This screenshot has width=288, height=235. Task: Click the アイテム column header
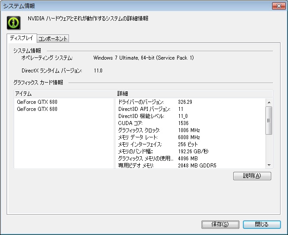pos(65,94)
